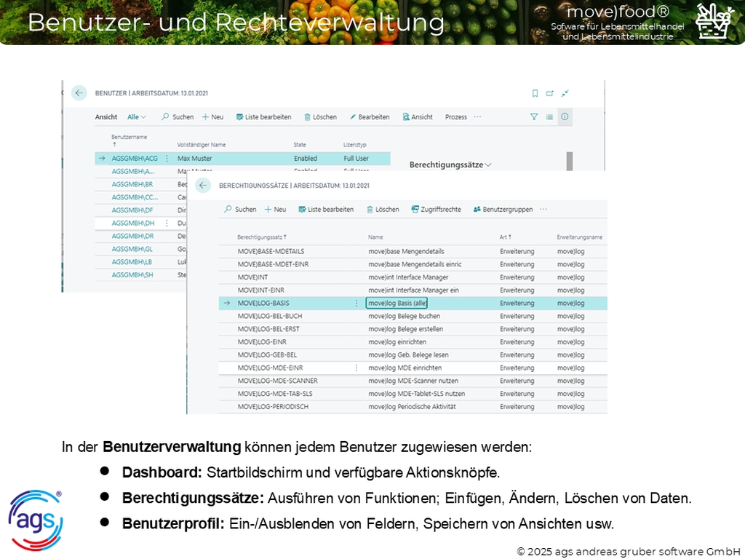Select row MOVE)LOG-PERIODISCH
745x559 pixels.
pos(413,407)
